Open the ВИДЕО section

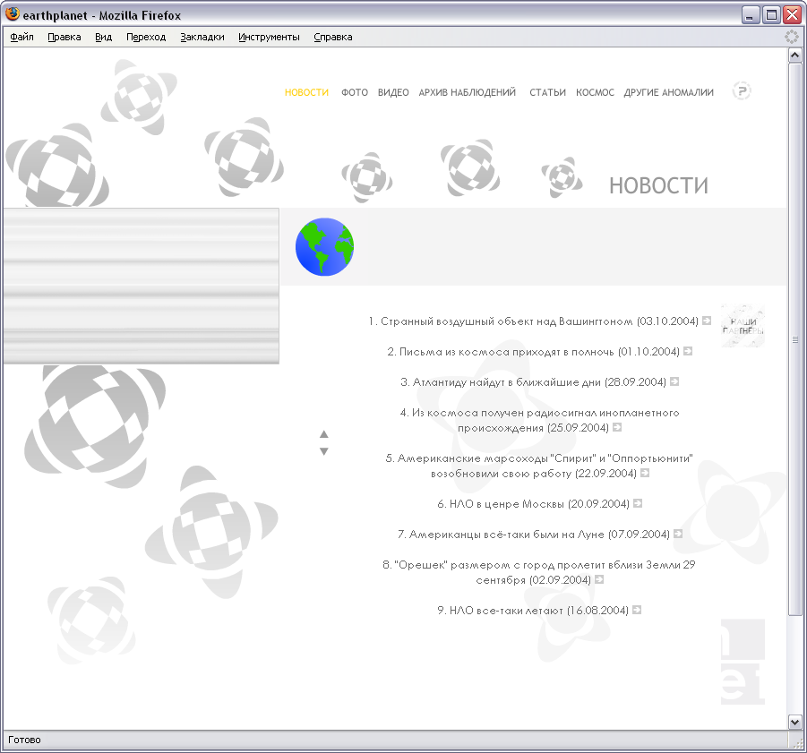tap(393, 92)
